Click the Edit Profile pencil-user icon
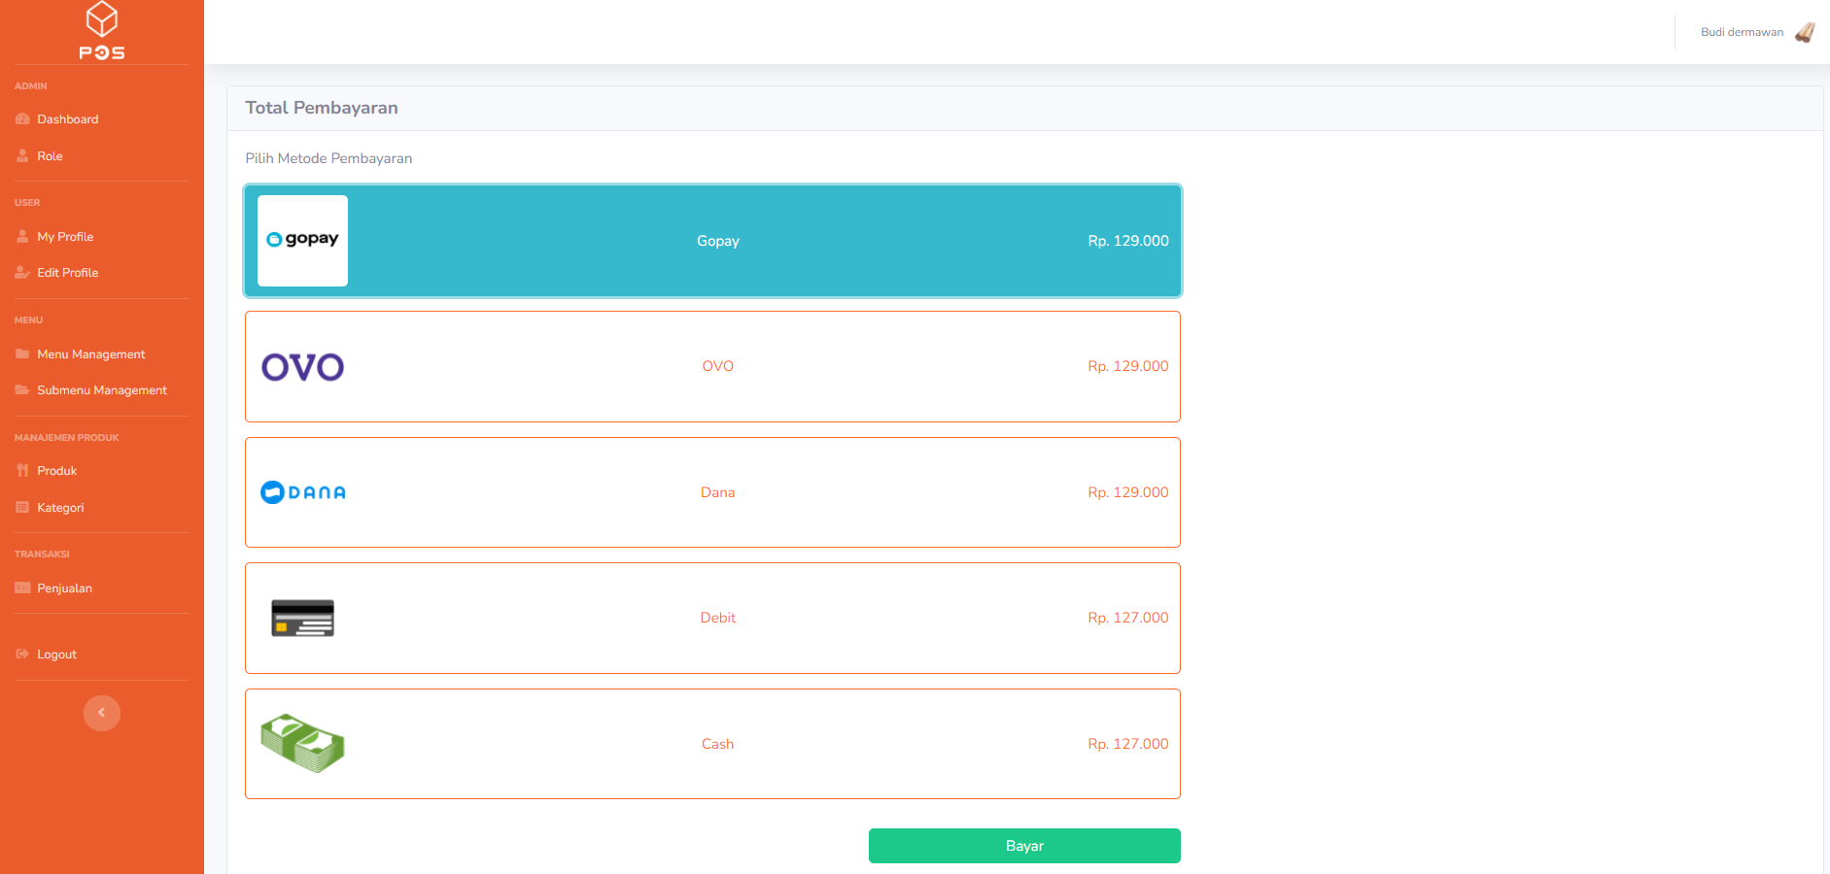 (x=22, y=273)
